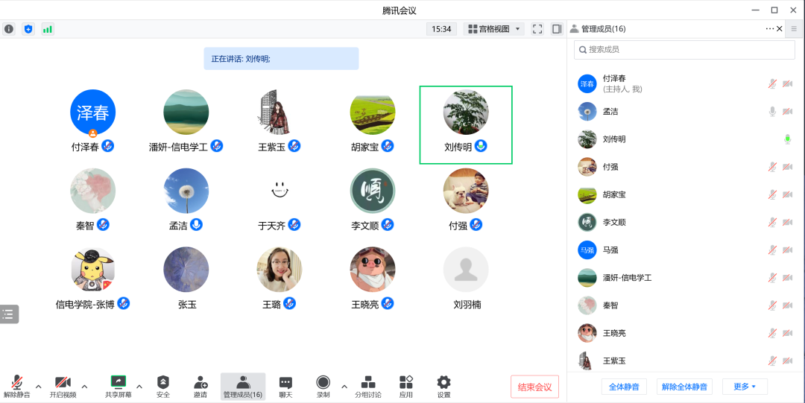The height and width of the screenshot is (403, 805).
Task: Click 马强's camera icon in member list
Action: click(x=788, y=250)
